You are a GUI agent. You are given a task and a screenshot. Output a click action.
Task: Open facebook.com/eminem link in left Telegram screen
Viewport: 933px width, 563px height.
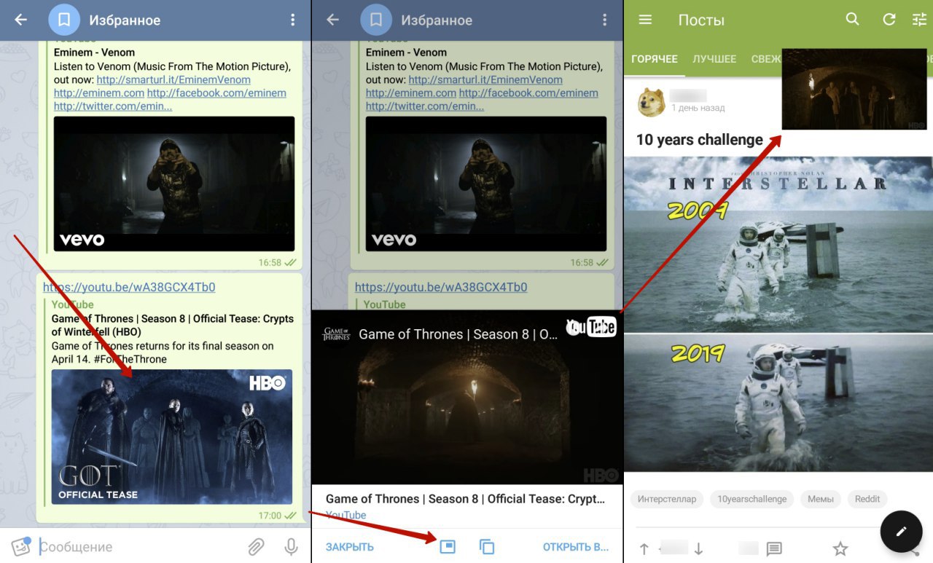(216, 93)
